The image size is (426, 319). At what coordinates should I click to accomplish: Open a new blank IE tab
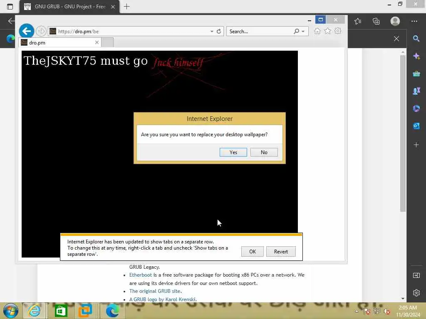click(x=108, y=43)
